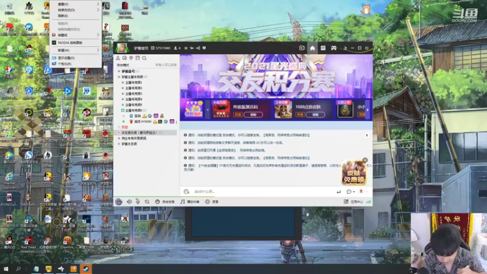
Task: Check the green network signal indicator
Action: [x=368, y=202]
